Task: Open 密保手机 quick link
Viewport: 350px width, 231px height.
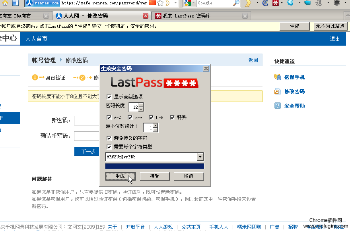Action: pos(294,77)
